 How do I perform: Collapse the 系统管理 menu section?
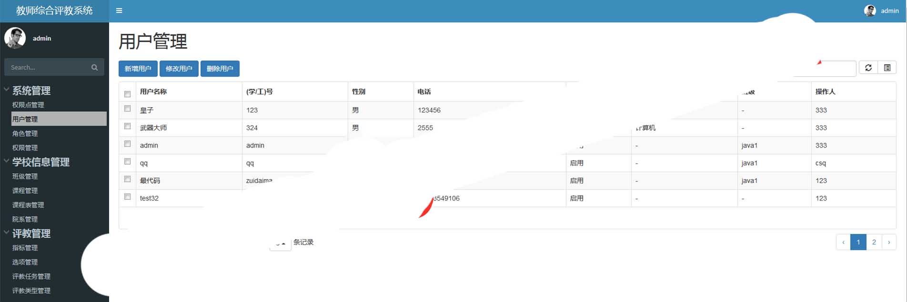coord(7,90)
